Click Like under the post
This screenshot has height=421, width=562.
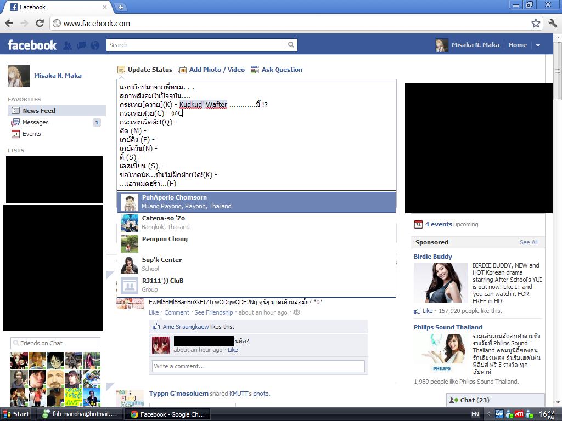[x=154, y=312]
